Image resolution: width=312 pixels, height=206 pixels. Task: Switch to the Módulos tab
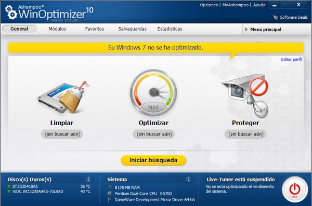(57, 29)
